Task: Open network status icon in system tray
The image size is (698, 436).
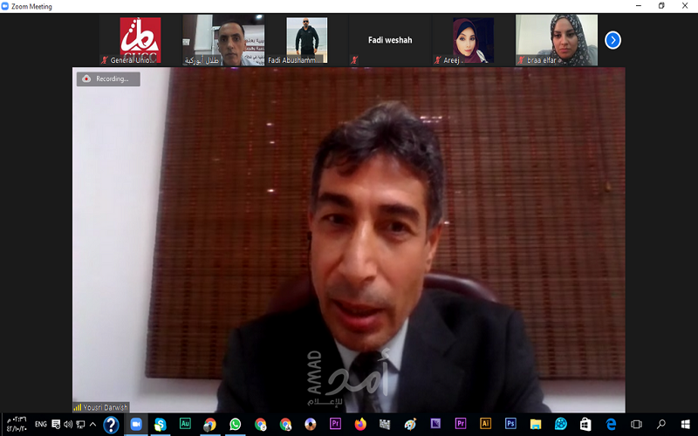Action: click(80, 425)
